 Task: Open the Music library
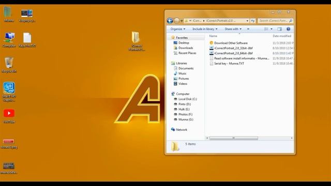182,73
